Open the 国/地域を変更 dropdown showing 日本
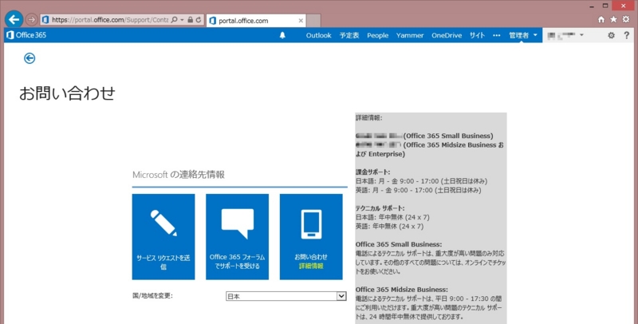The height and width of the screenshot is (324, 638). (x=286, y=296)
